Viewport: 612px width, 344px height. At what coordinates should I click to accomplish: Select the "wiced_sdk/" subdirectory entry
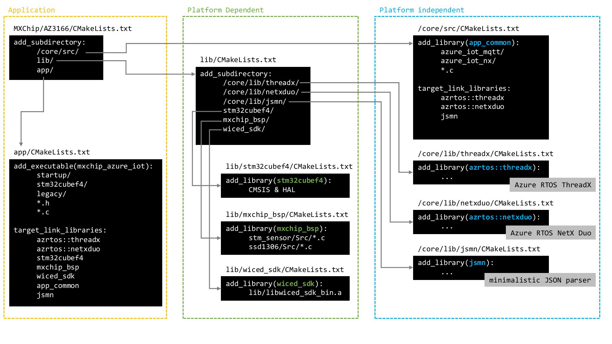click(244, 129)
